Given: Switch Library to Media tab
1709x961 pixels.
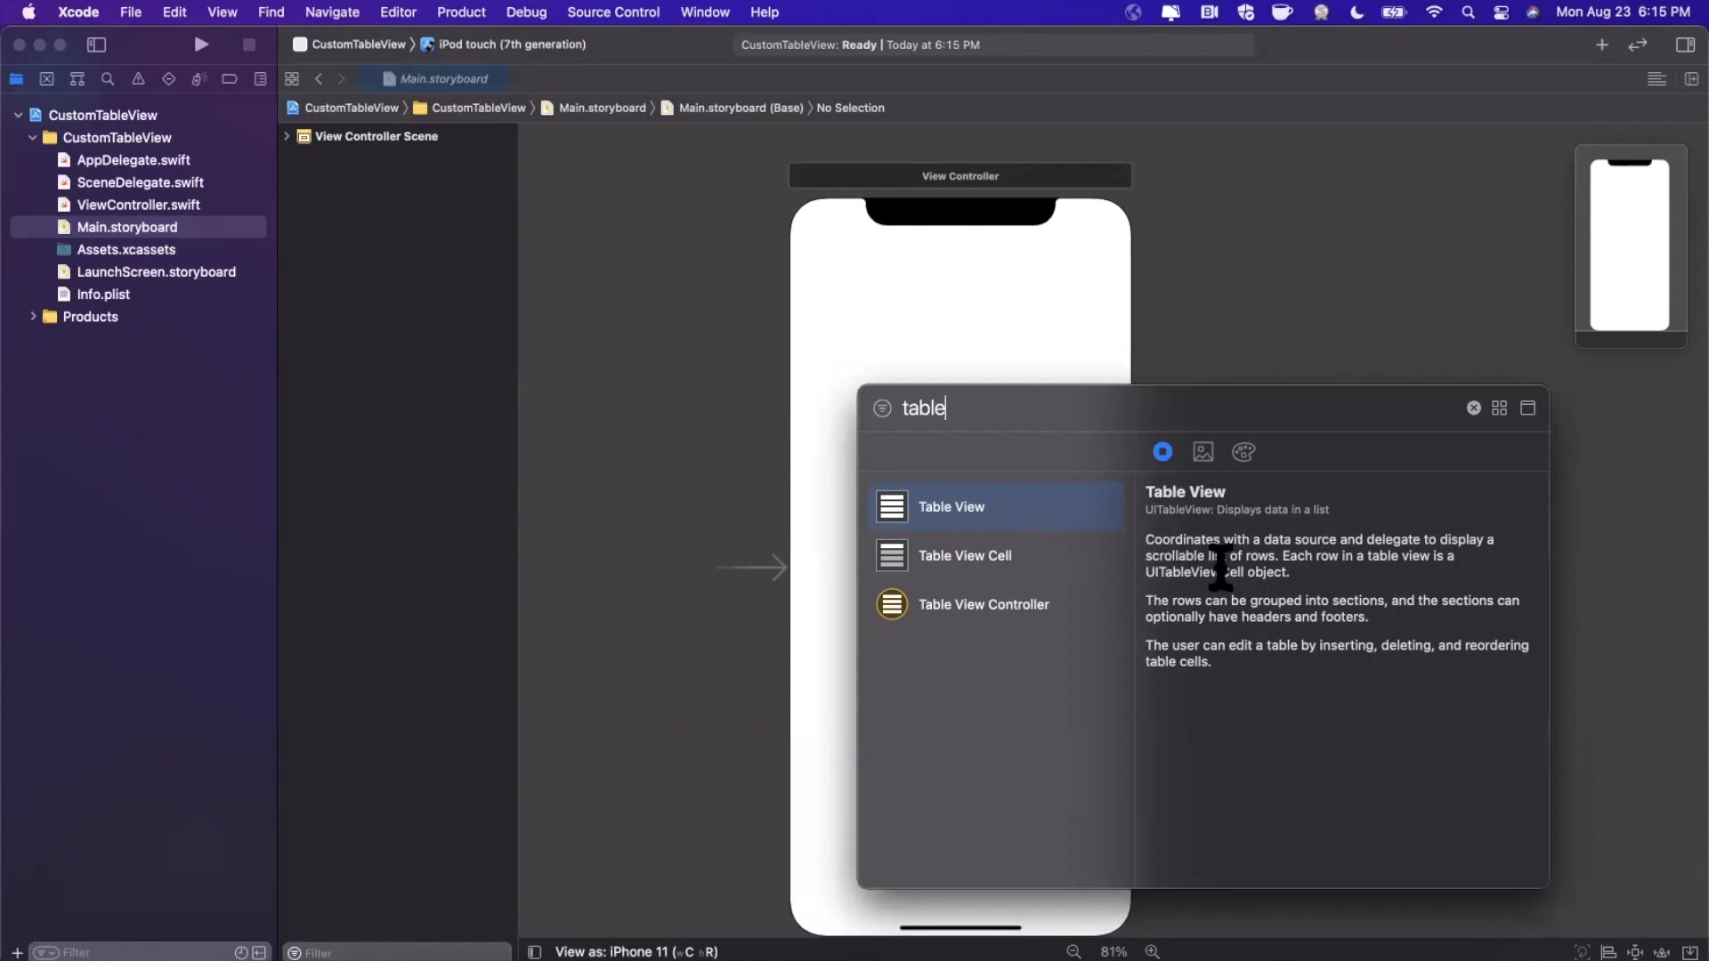Looking at the screenshot, I should point(1203,452).
